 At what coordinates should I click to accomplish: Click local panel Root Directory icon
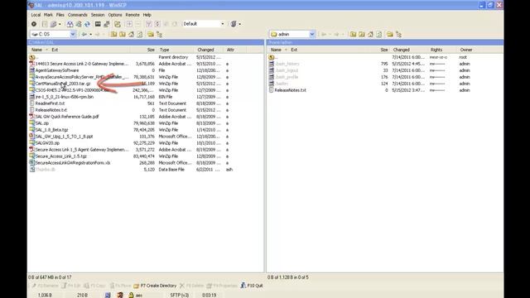click(x=123, y=34)
